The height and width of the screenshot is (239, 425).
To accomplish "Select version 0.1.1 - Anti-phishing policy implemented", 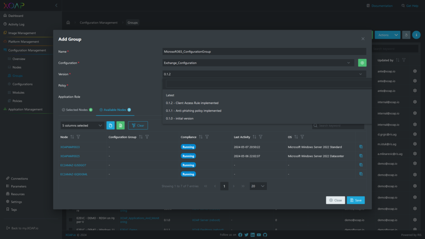I will pyautogui.click(x=193, y=110).
